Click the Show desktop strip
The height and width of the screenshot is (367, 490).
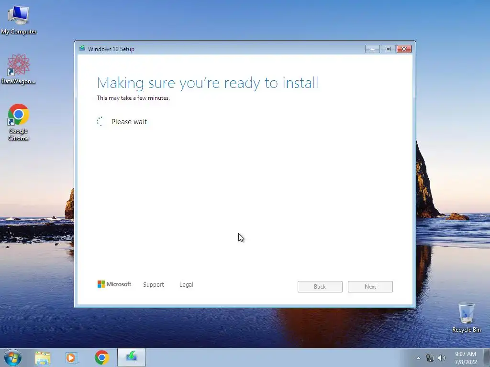(487, 358)
